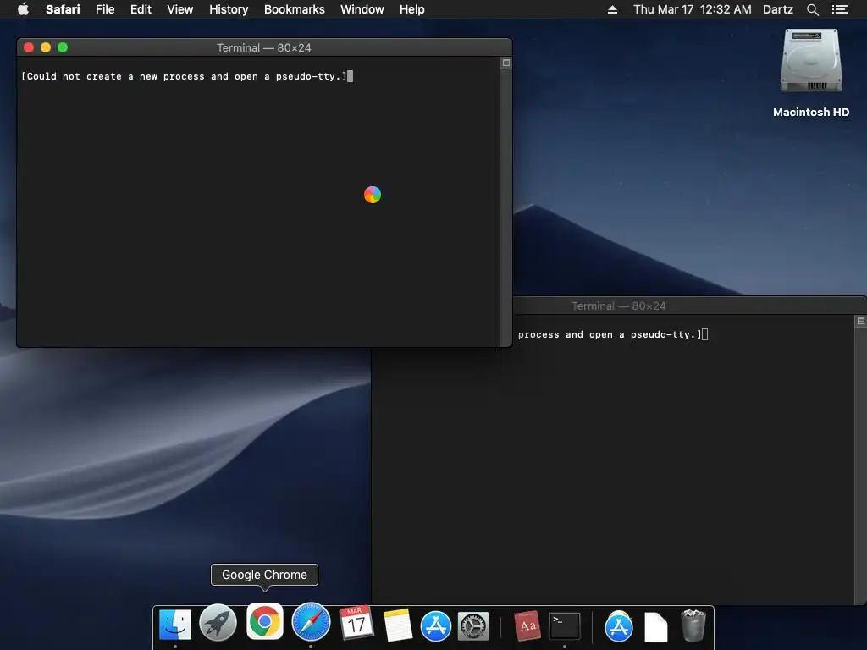Open the Window menu

pyautogui.click(x=362, y=9)
